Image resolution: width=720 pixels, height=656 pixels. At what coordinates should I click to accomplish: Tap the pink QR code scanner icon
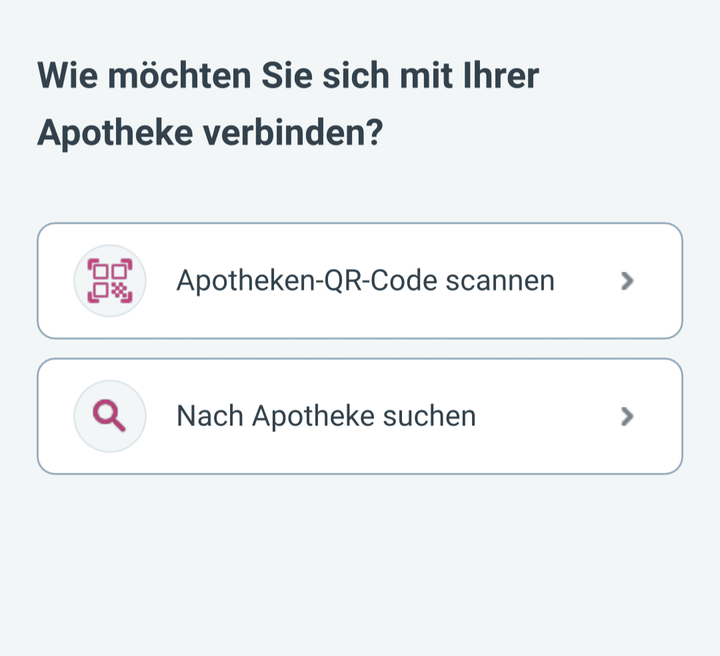point(110,281)
